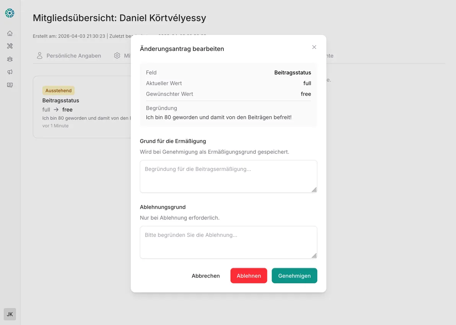Click the Ausstehend status badge
The height and width of the screenshot is (325, 456).
(x=58, y=91)
